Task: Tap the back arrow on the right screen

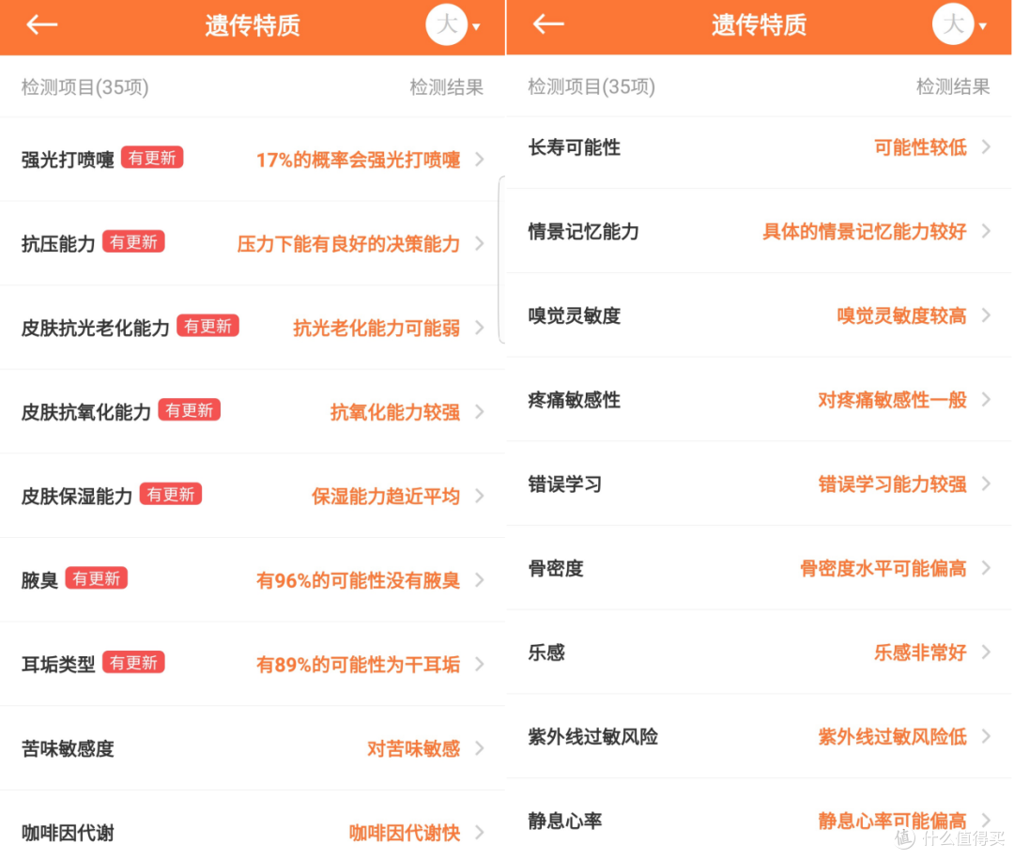Action: click(x=548, y=24)
